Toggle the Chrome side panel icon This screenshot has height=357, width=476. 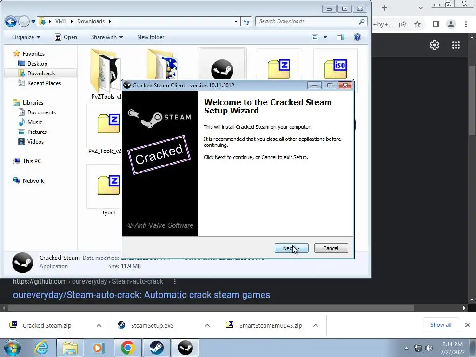coord(436,24)
